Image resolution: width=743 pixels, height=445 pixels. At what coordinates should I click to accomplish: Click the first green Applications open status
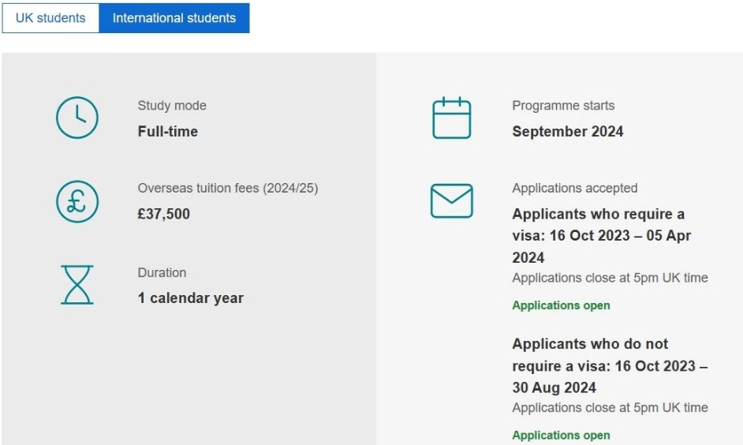coord(561,305)
